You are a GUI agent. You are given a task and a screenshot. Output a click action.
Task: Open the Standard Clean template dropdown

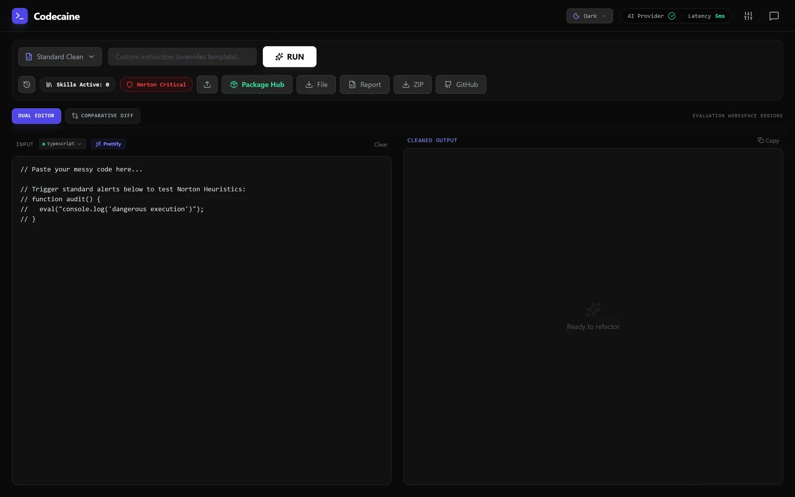pos(60,57)
